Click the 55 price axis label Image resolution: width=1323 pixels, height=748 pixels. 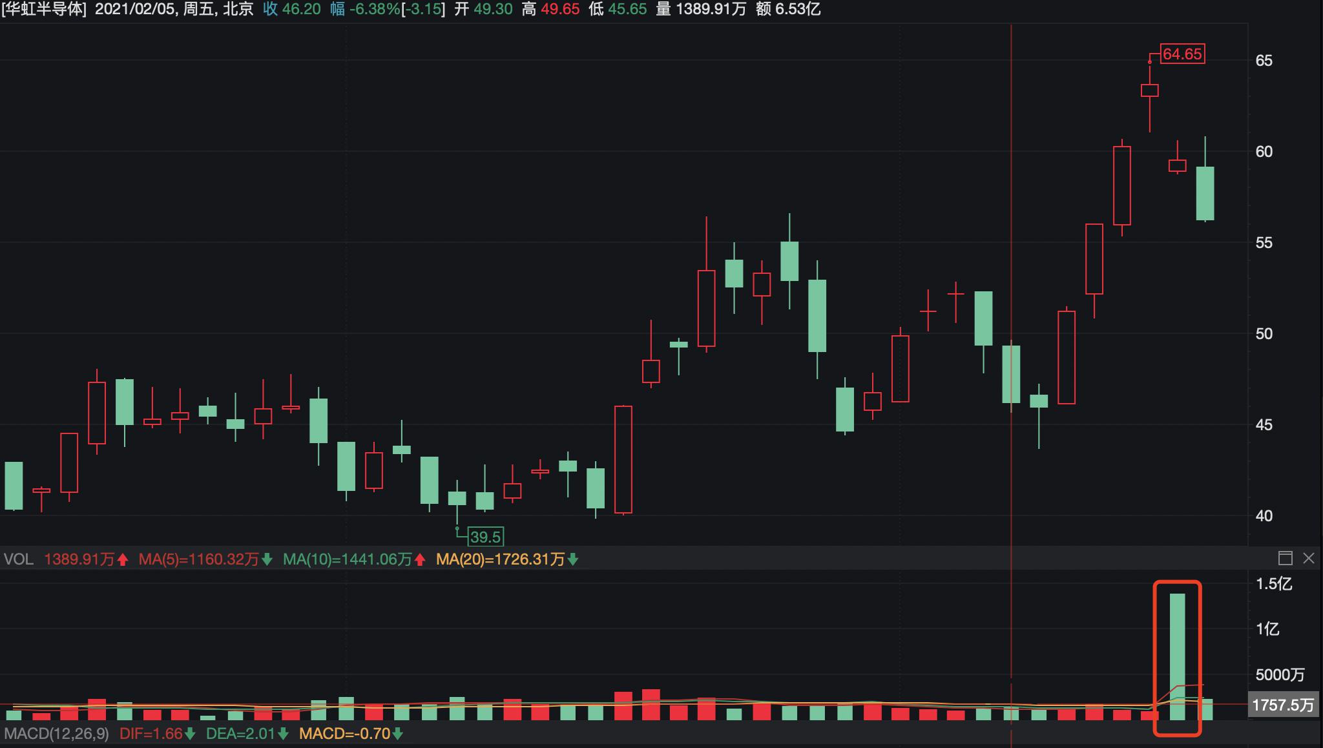coord(1264,243)
